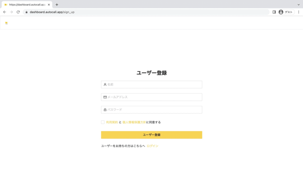This screenshot has width=303, height=185.
Task: Click the 名前 name input field
Action: pos(151,84)
